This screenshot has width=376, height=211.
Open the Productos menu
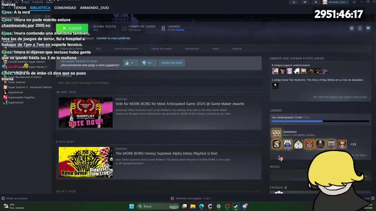click(38, 2)
